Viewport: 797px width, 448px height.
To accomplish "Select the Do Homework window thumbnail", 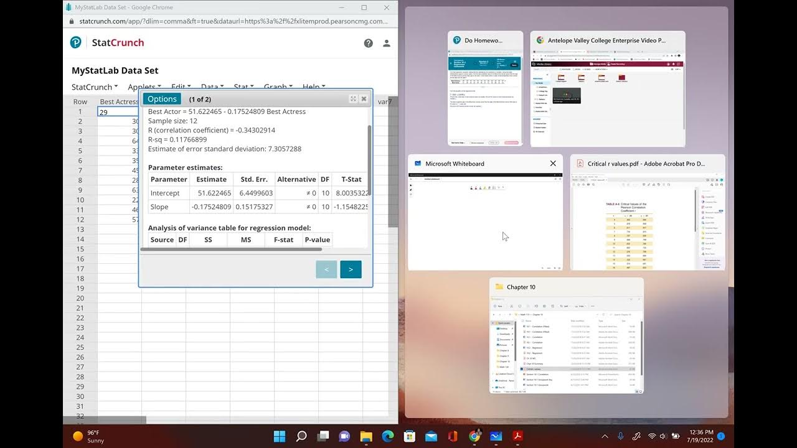I will (x=486, y=88).
